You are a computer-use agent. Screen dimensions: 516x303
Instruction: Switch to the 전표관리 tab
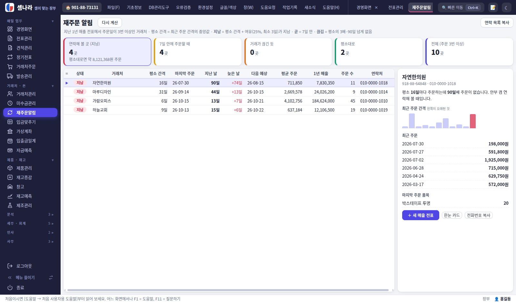click(395, 7)
